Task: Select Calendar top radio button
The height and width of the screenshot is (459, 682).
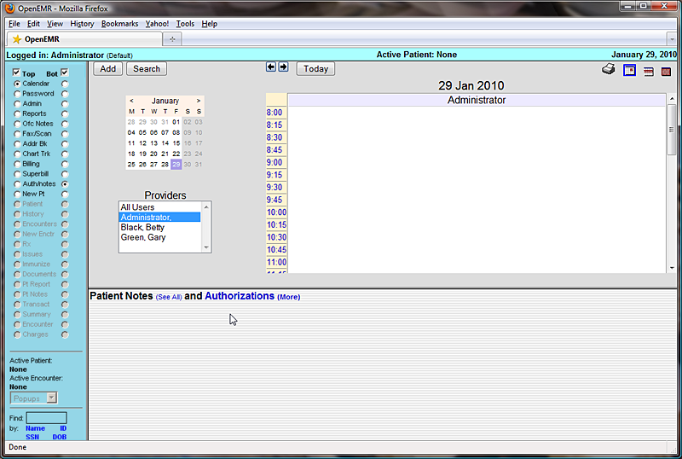Action: click(x=17, y=84)
